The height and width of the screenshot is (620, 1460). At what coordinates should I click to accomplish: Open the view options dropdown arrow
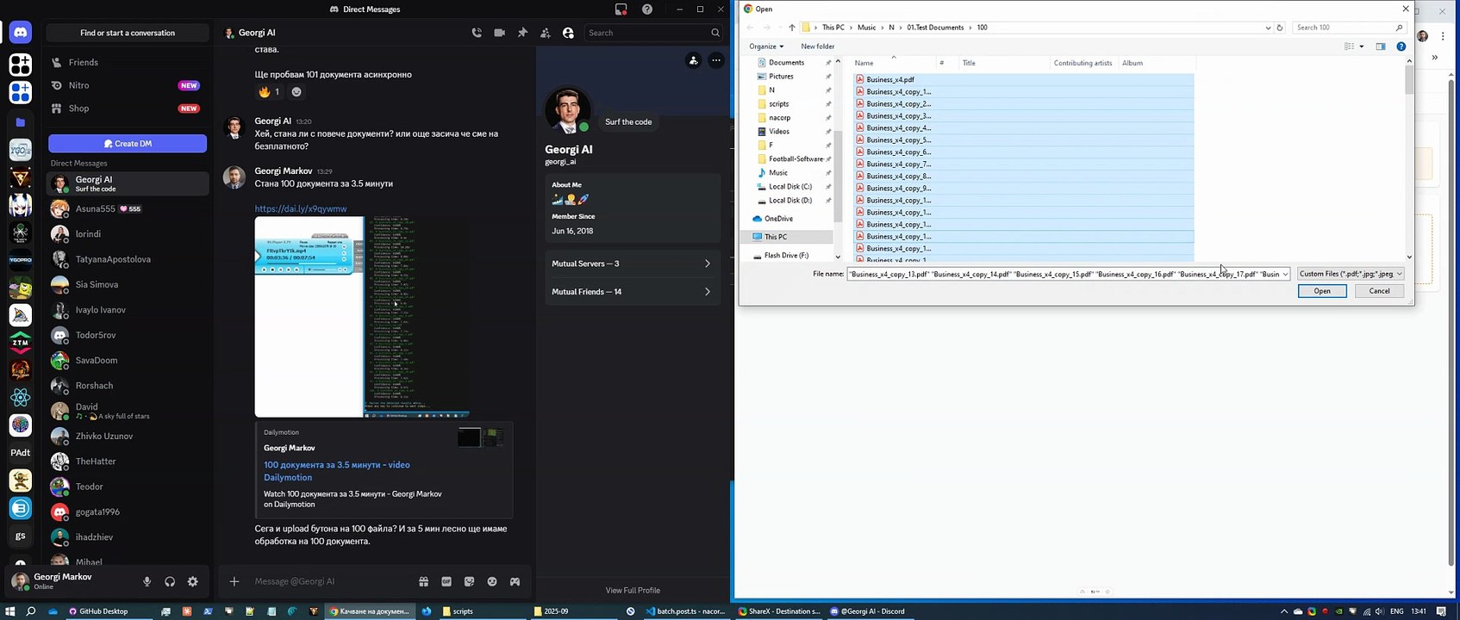[x=1362, y=46]
